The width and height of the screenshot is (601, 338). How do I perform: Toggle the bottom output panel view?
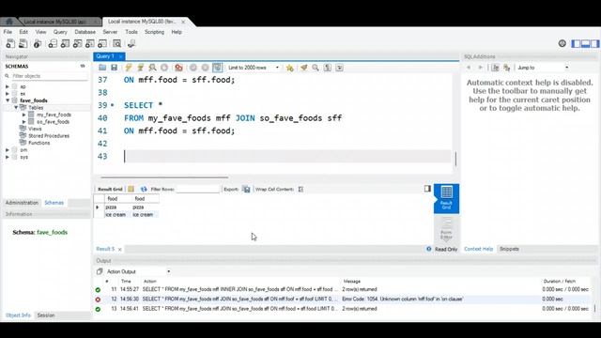[585, 44]
